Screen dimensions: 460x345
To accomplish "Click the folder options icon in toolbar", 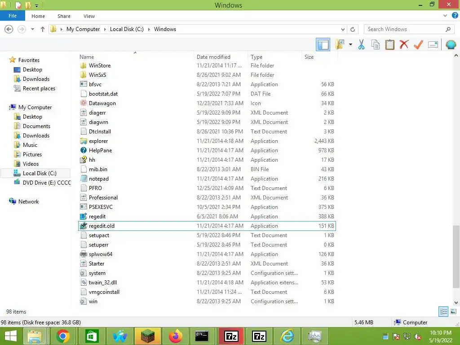I will [340, 44].
